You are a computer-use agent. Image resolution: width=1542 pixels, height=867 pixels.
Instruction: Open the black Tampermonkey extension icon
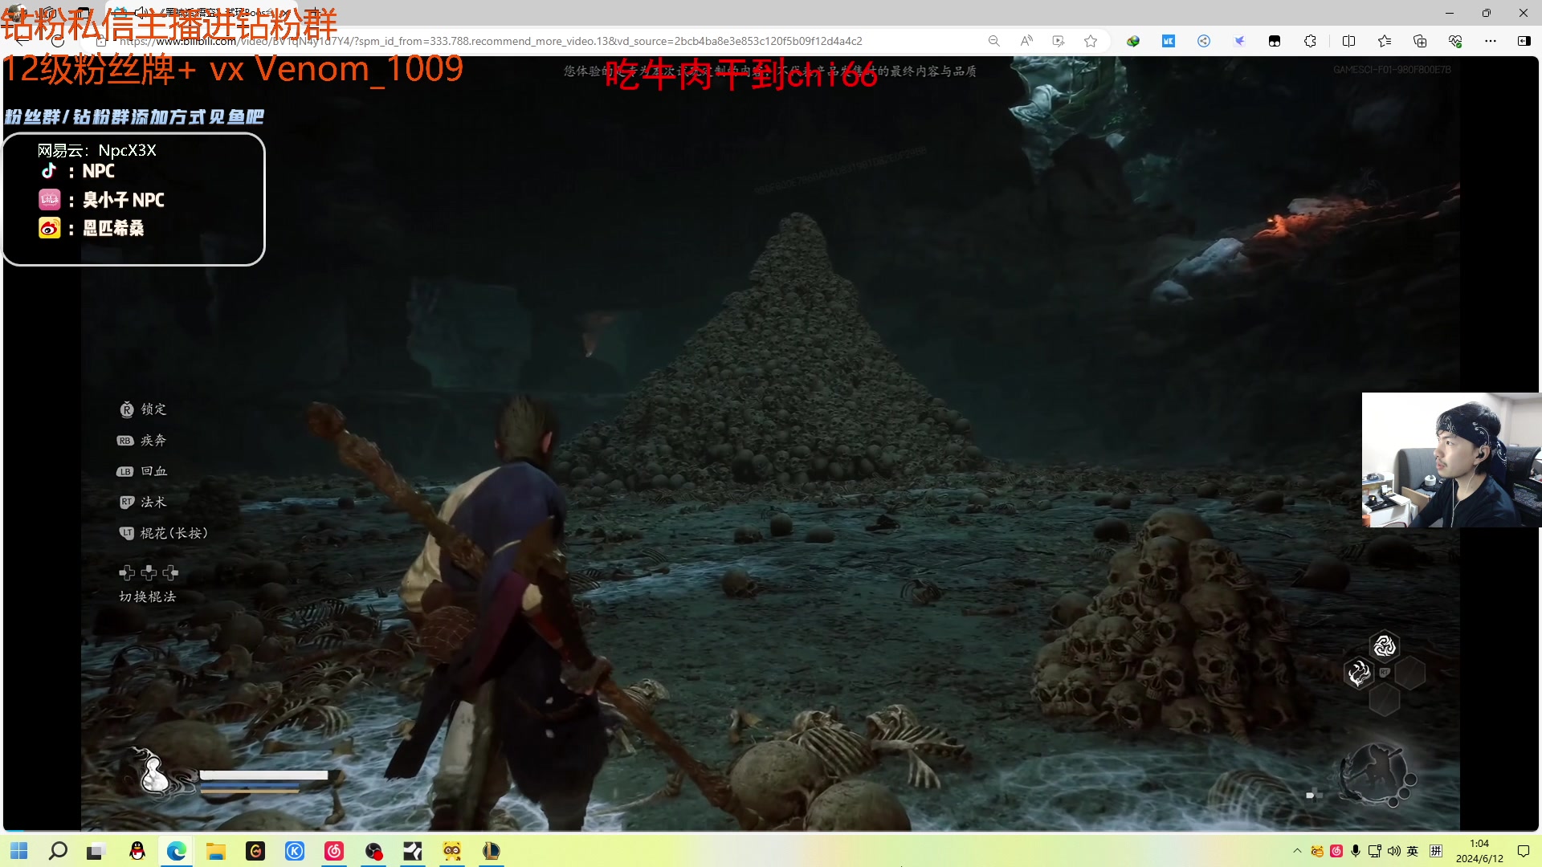[x=1275, y=41]
